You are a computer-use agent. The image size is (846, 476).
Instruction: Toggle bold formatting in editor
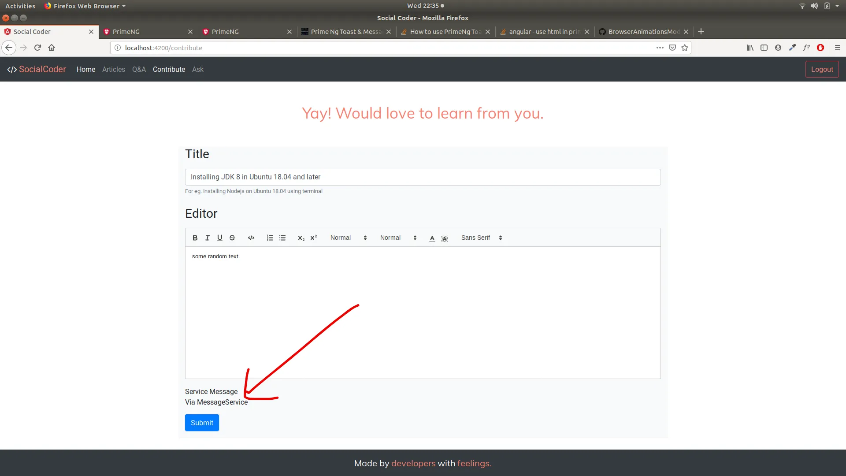pyautogui.click(x=195, y=238)
